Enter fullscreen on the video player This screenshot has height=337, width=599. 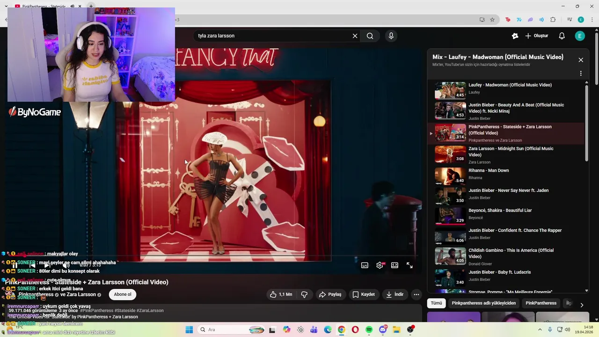[409, 265]
